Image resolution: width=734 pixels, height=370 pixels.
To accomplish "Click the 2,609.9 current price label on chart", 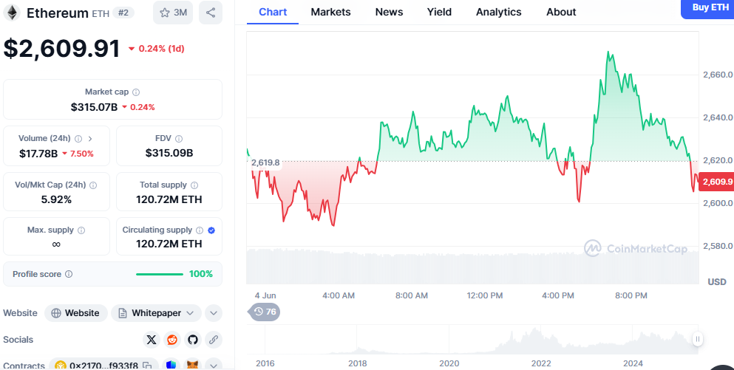I will (x=716, y=182).
